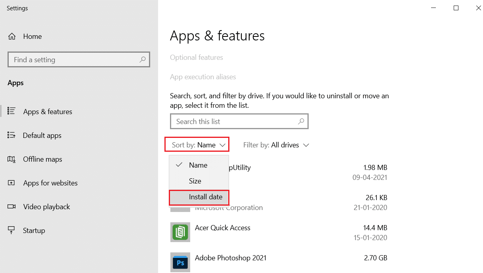This screenshot has height=273, width=483.
Task: Select the Apps & features sidebar icon
Action: coord(12,111)
